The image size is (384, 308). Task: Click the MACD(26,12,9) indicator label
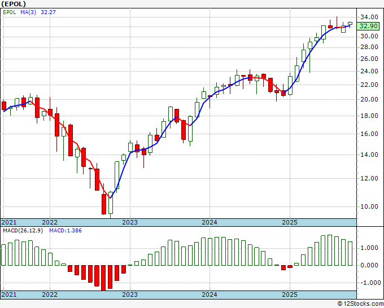pyautogui.click(x=23, y=231)
